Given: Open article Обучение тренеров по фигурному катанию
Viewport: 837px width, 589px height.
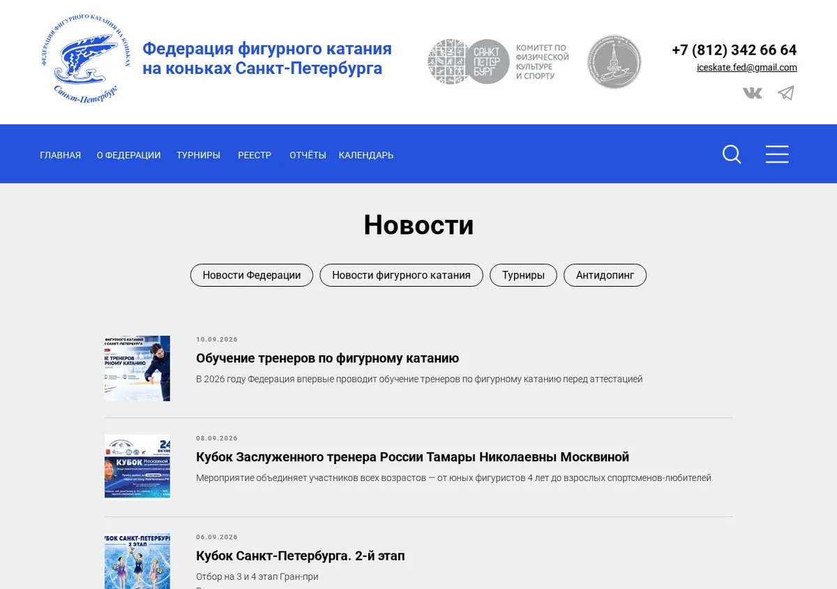Looking at the screenshot, I should tap(327, 358).
